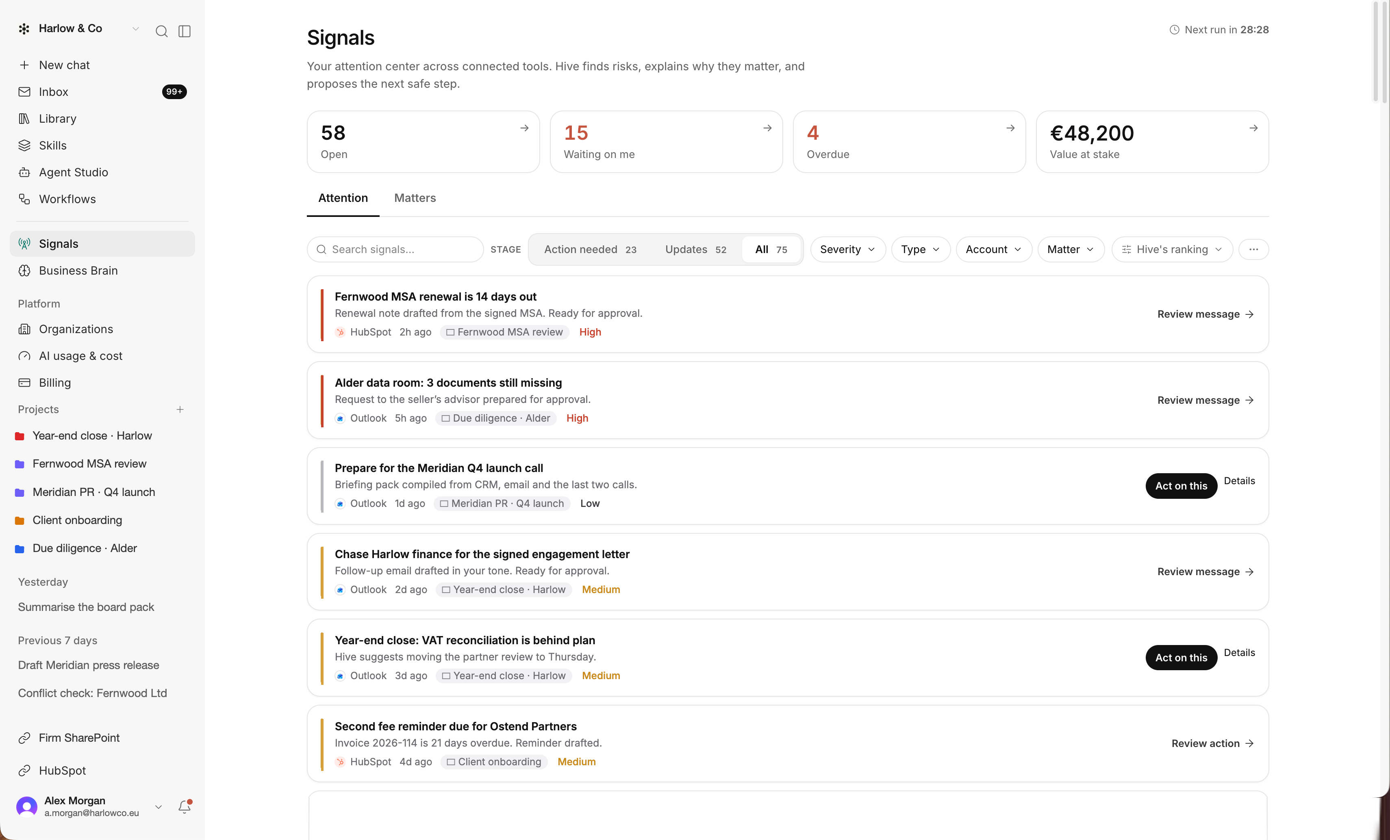Image resolution: width=1390 pixels, height=840 pixels.
Task: Open the Matter filter dropdown
Action: (x=1071, y=249)
